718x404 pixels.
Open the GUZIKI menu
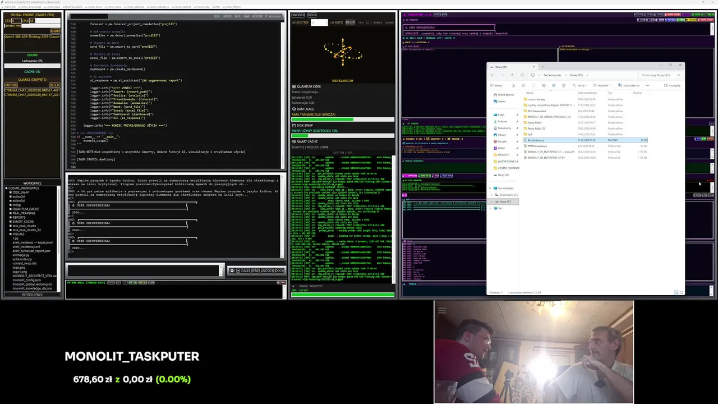click(x=216, y=7)
